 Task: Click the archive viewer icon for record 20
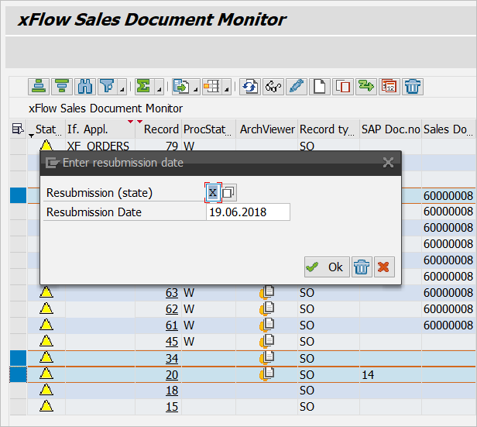point(268,374)
